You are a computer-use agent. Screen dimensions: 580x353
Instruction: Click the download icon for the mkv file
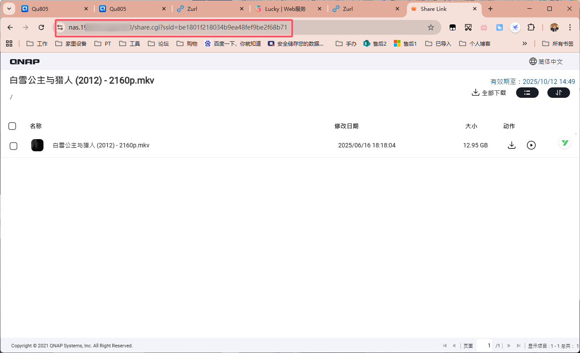click(x=512, y=145)
